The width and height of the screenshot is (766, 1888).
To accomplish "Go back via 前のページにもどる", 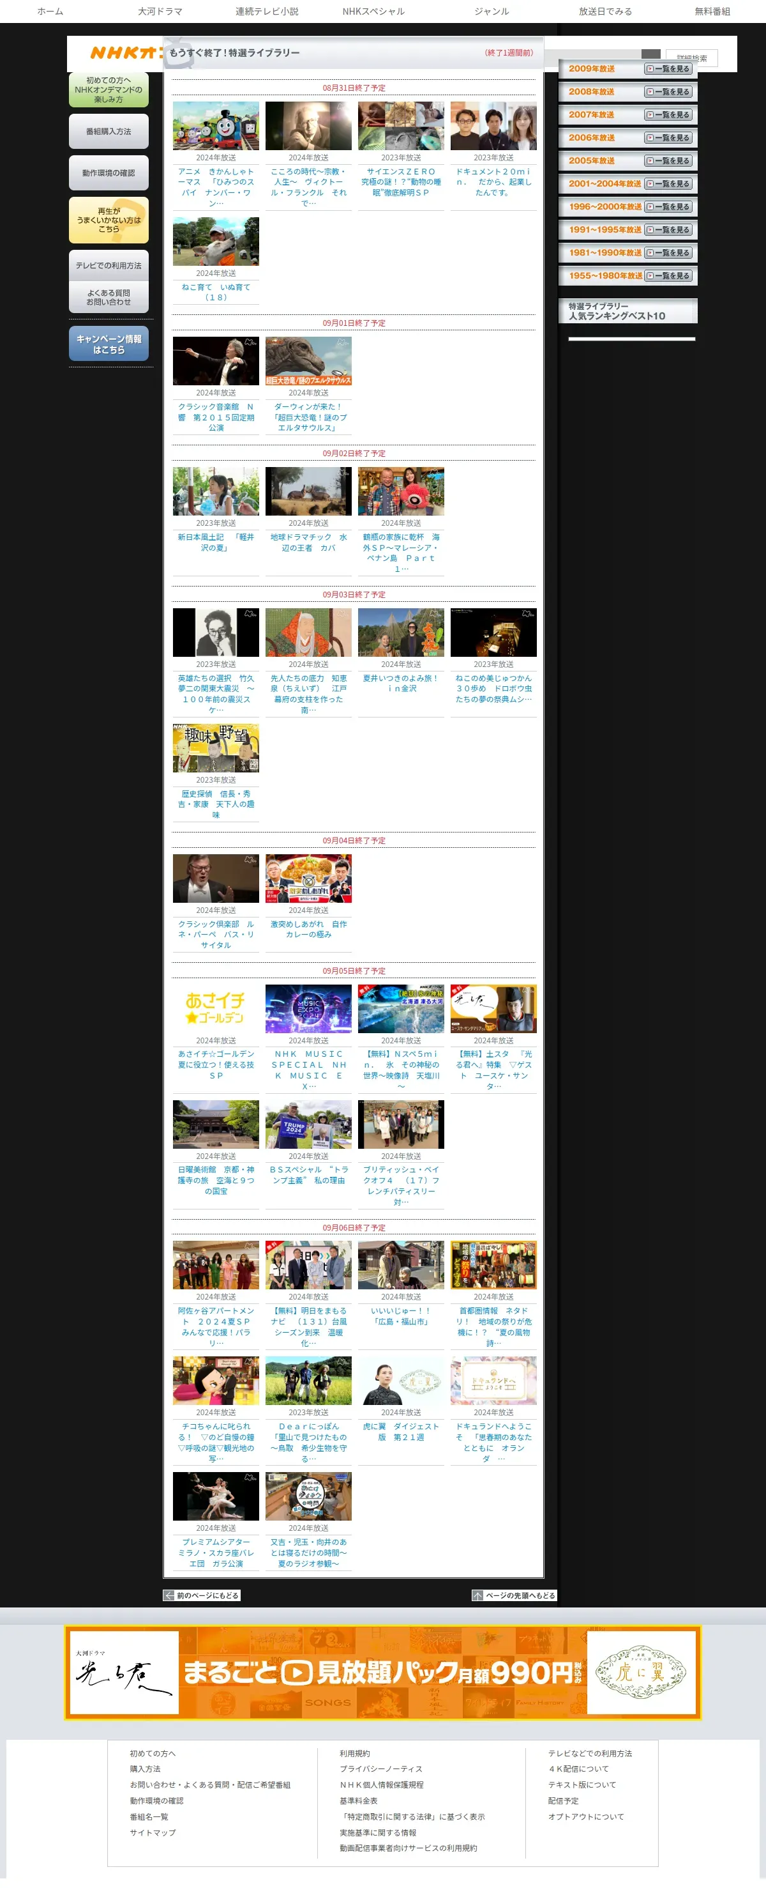I will [201, 1595].
